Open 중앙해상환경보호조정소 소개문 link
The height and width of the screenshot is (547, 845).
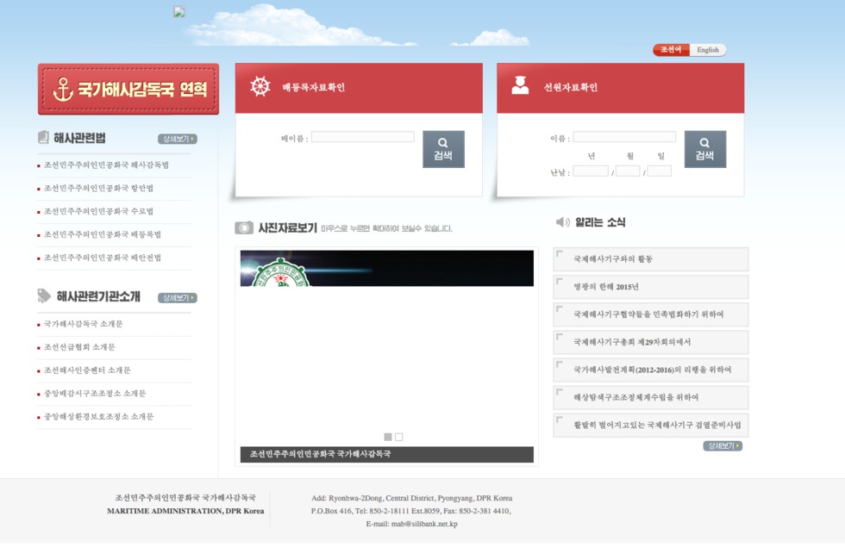point(98,416)
